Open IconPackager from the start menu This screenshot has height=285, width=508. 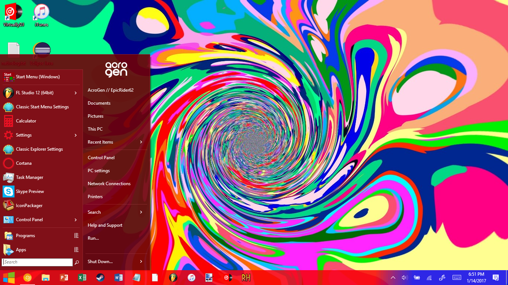[41, 206]
